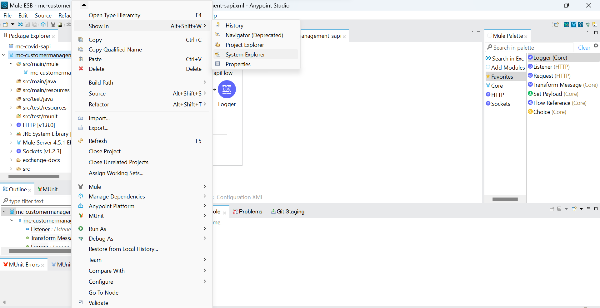Collapse the mc-customermanagement project tree node
This screenshot has width=600, height=308.
(x=4, y=55)
